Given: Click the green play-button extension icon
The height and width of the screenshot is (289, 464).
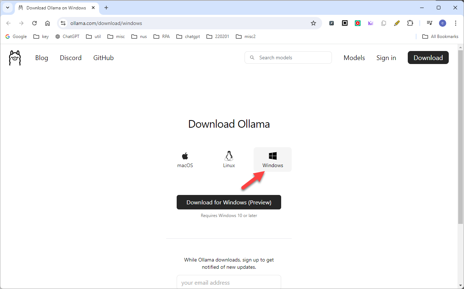Looking at the screenshot, I should pyautogui.click(x=358, y=23).
